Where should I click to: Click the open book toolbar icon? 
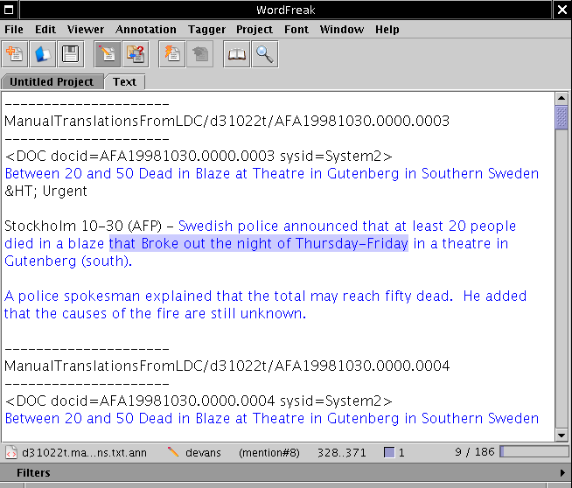click(237, 55)
